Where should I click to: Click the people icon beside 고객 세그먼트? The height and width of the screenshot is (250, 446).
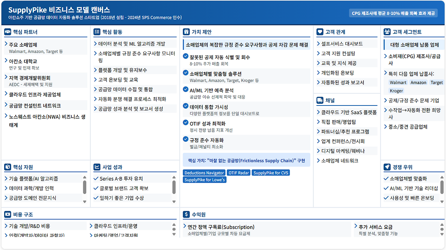point(387,32)
